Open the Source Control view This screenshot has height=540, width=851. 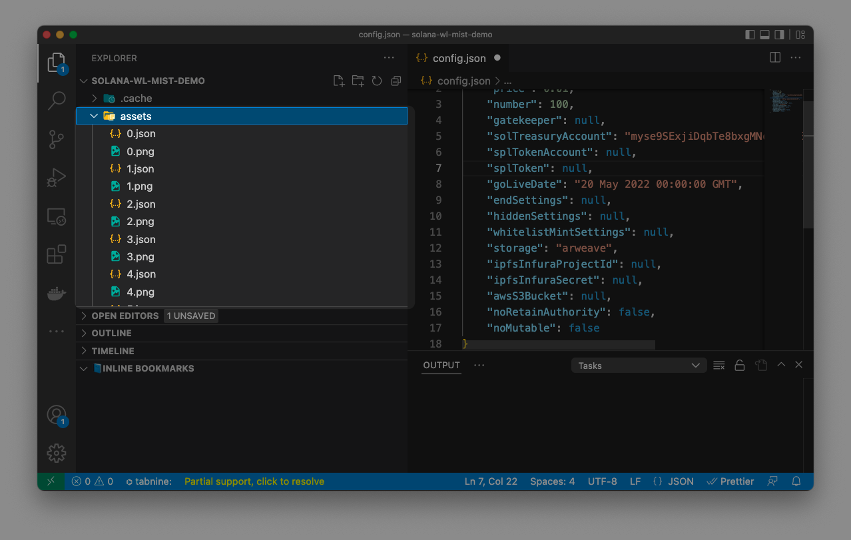(57, 139)
